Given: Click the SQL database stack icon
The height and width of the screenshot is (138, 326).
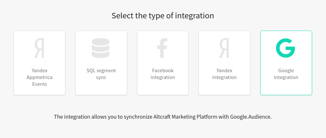Looking at the screenshot, I should point(101,48).
